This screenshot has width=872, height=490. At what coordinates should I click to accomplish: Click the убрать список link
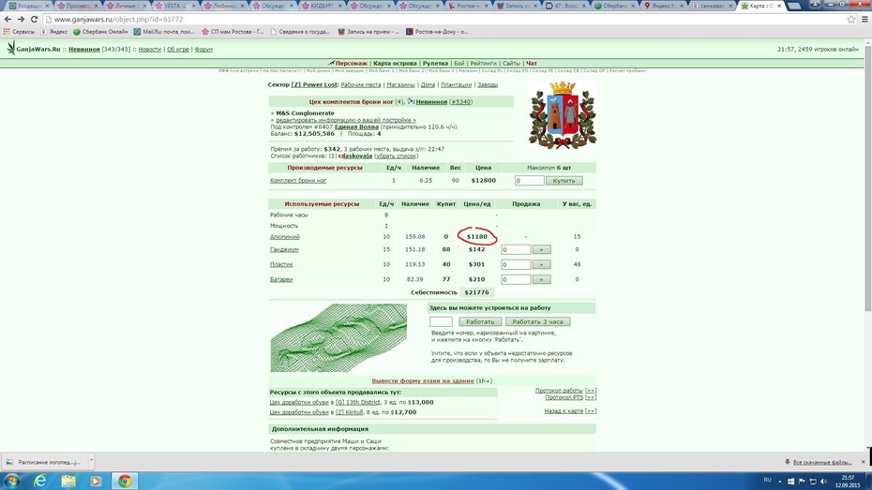click(x=396, y=156)
